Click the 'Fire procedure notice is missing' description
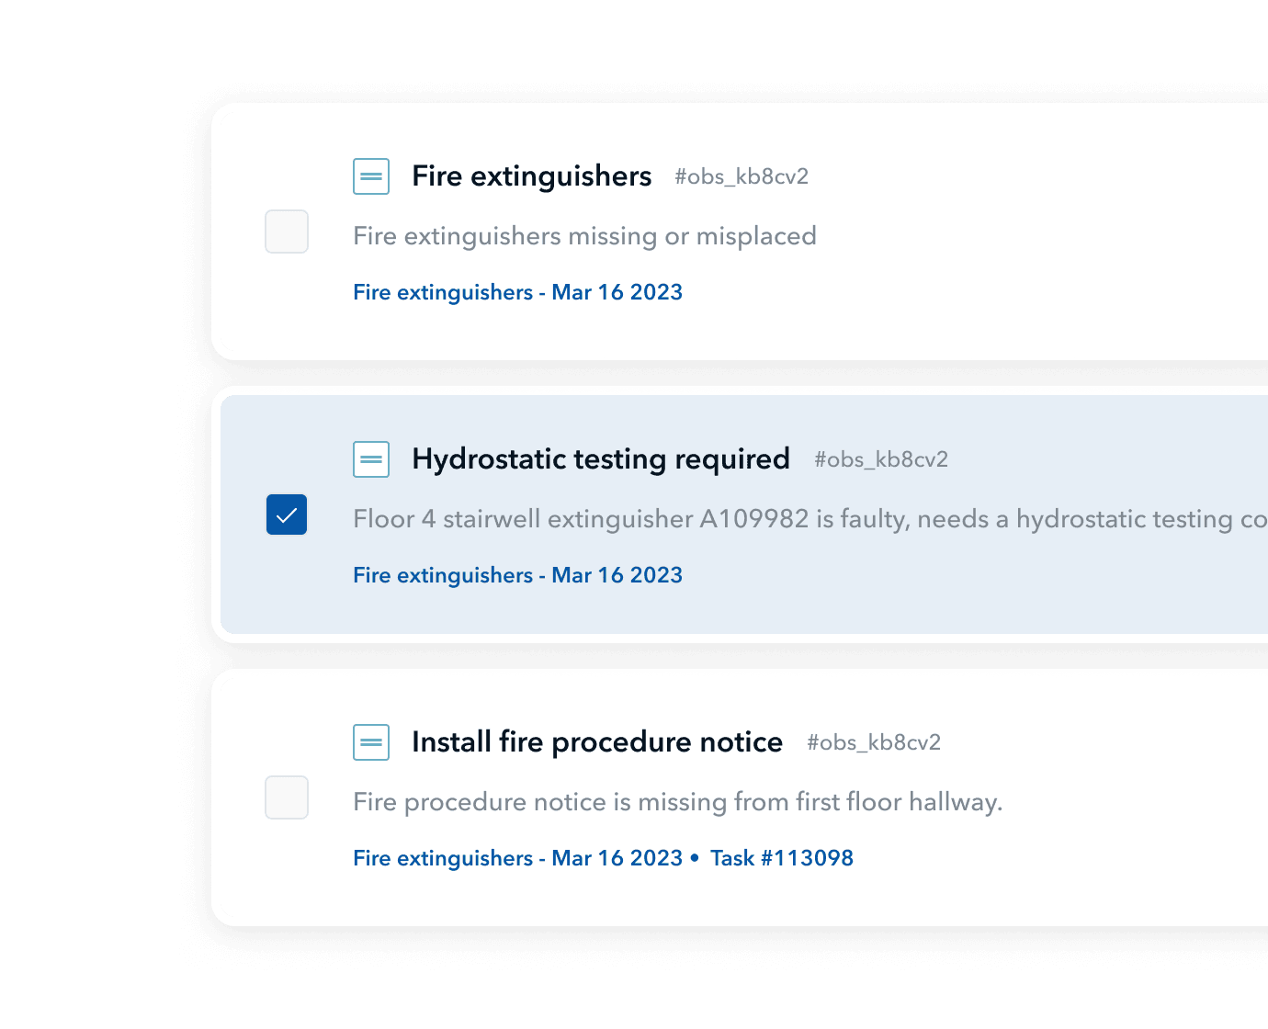The width and height of the screenshot is (1268, 1029). [x=677, y=802]
